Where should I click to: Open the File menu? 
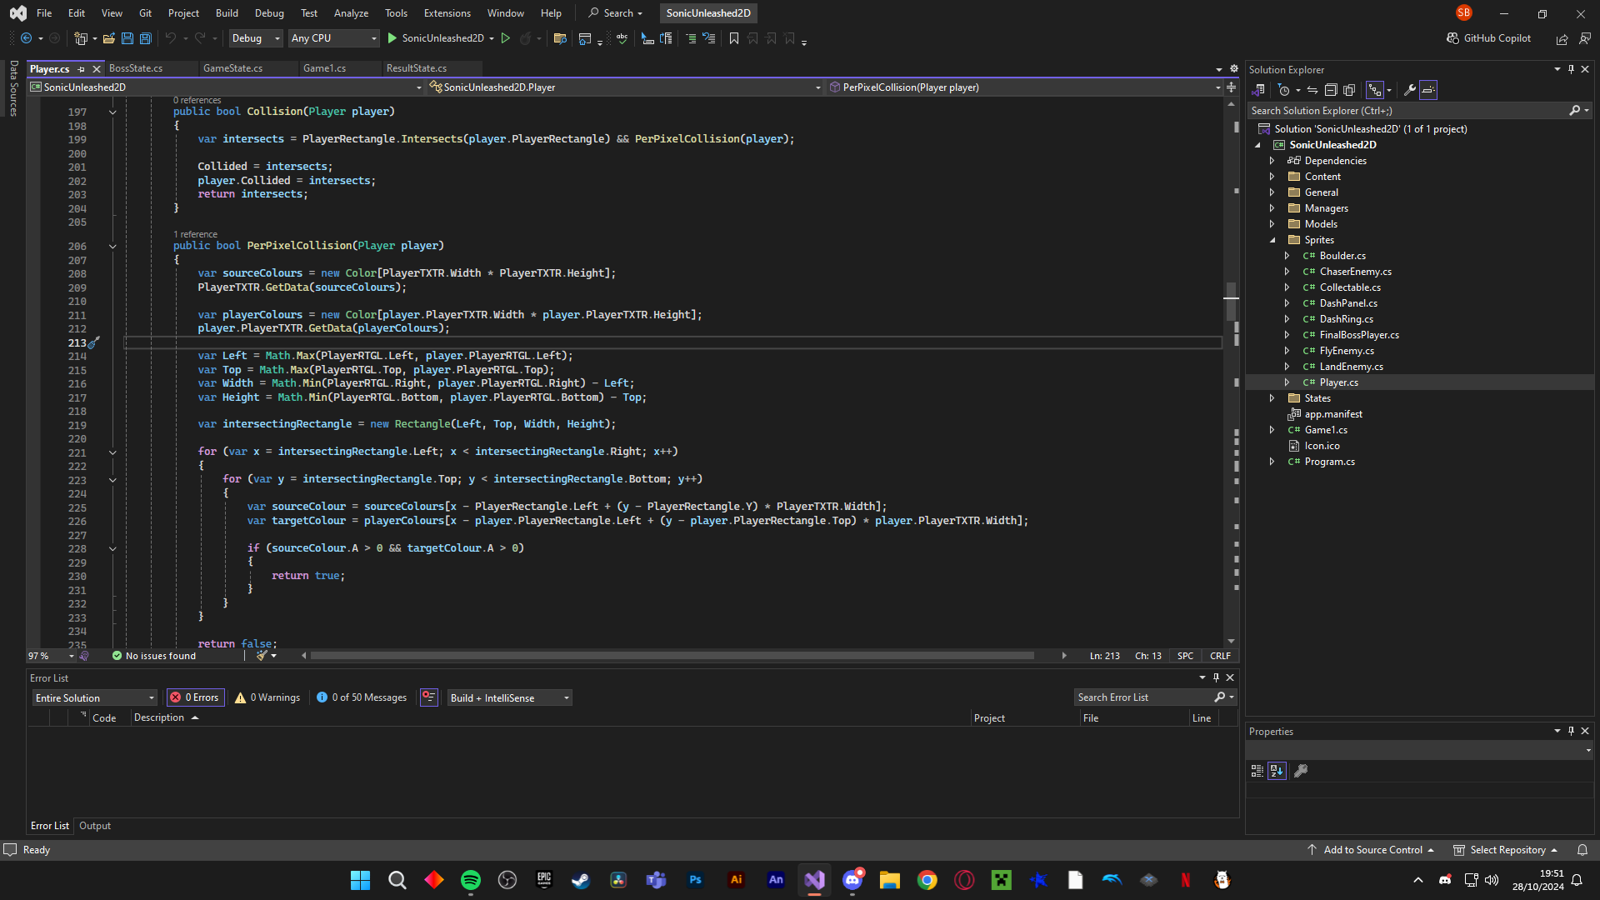(x=44, y=13)
